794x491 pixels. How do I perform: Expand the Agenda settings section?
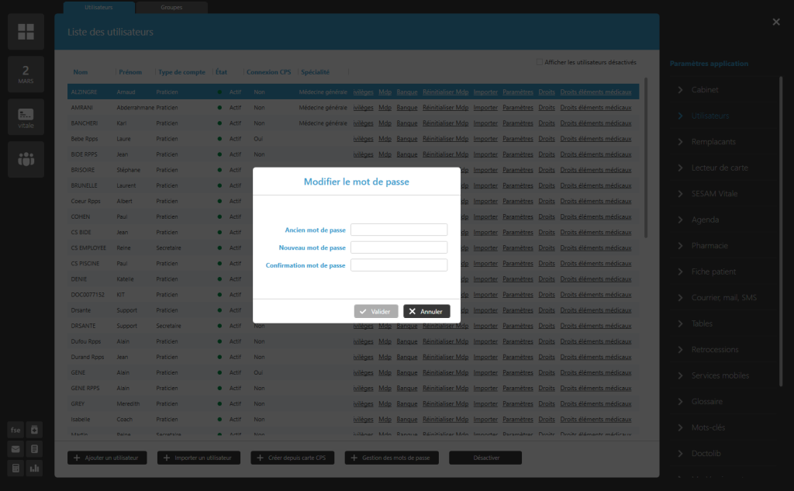click(705, 220)
